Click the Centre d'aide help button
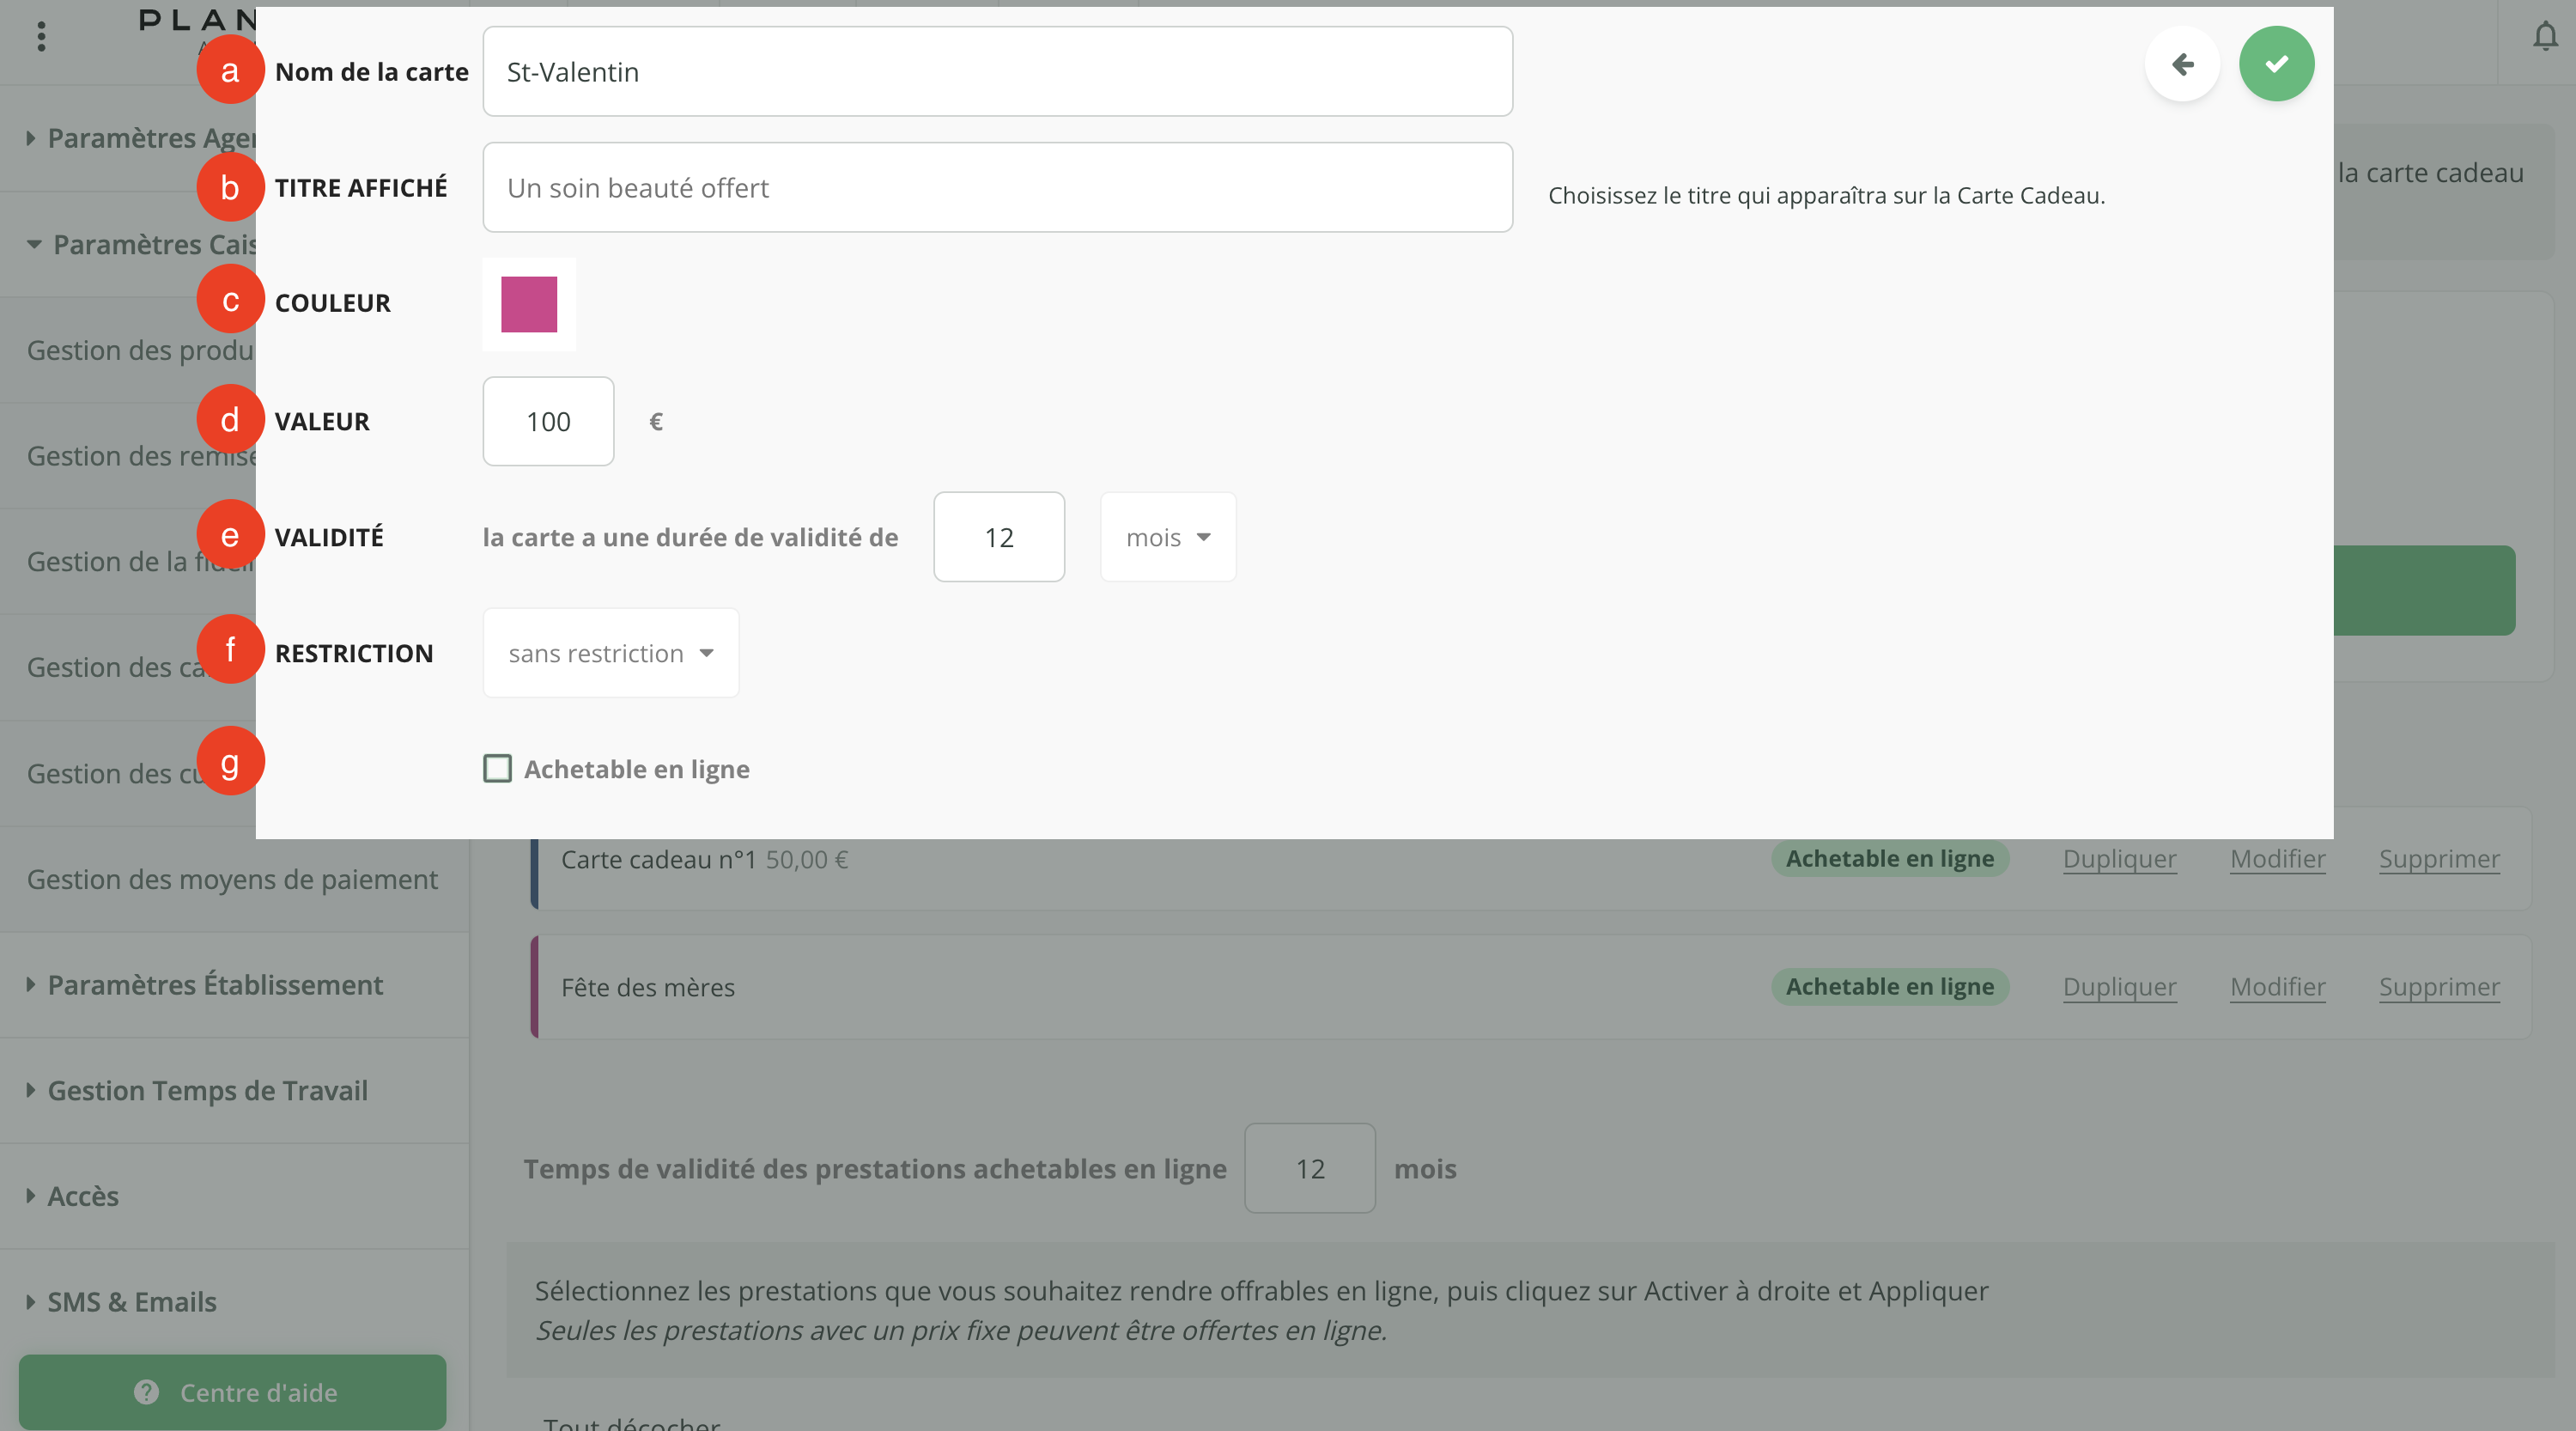Image resolution: width=2576 pixels, height=1431 pixels. [x=233, y=1391]
